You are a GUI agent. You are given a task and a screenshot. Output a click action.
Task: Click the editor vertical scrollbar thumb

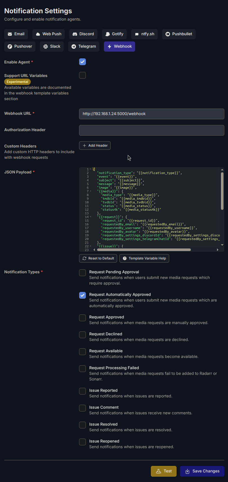222,191
